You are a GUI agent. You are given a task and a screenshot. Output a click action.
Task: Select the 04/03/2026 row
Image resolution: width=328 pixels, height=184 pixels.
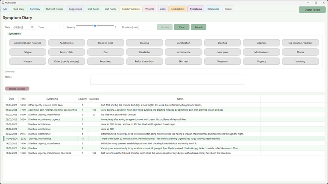click(164, 110)
